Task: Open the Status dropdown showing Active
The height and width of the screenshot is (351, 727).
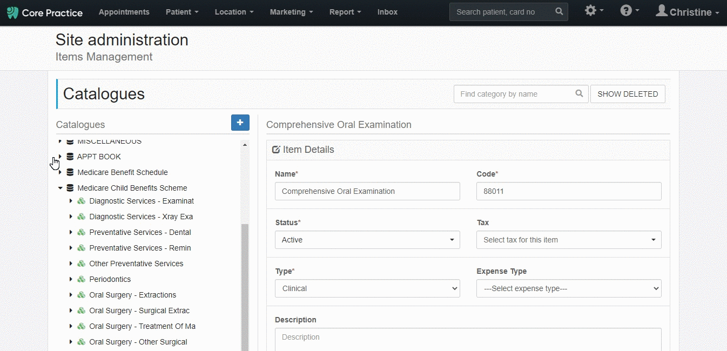Action: tap(367, 240)
